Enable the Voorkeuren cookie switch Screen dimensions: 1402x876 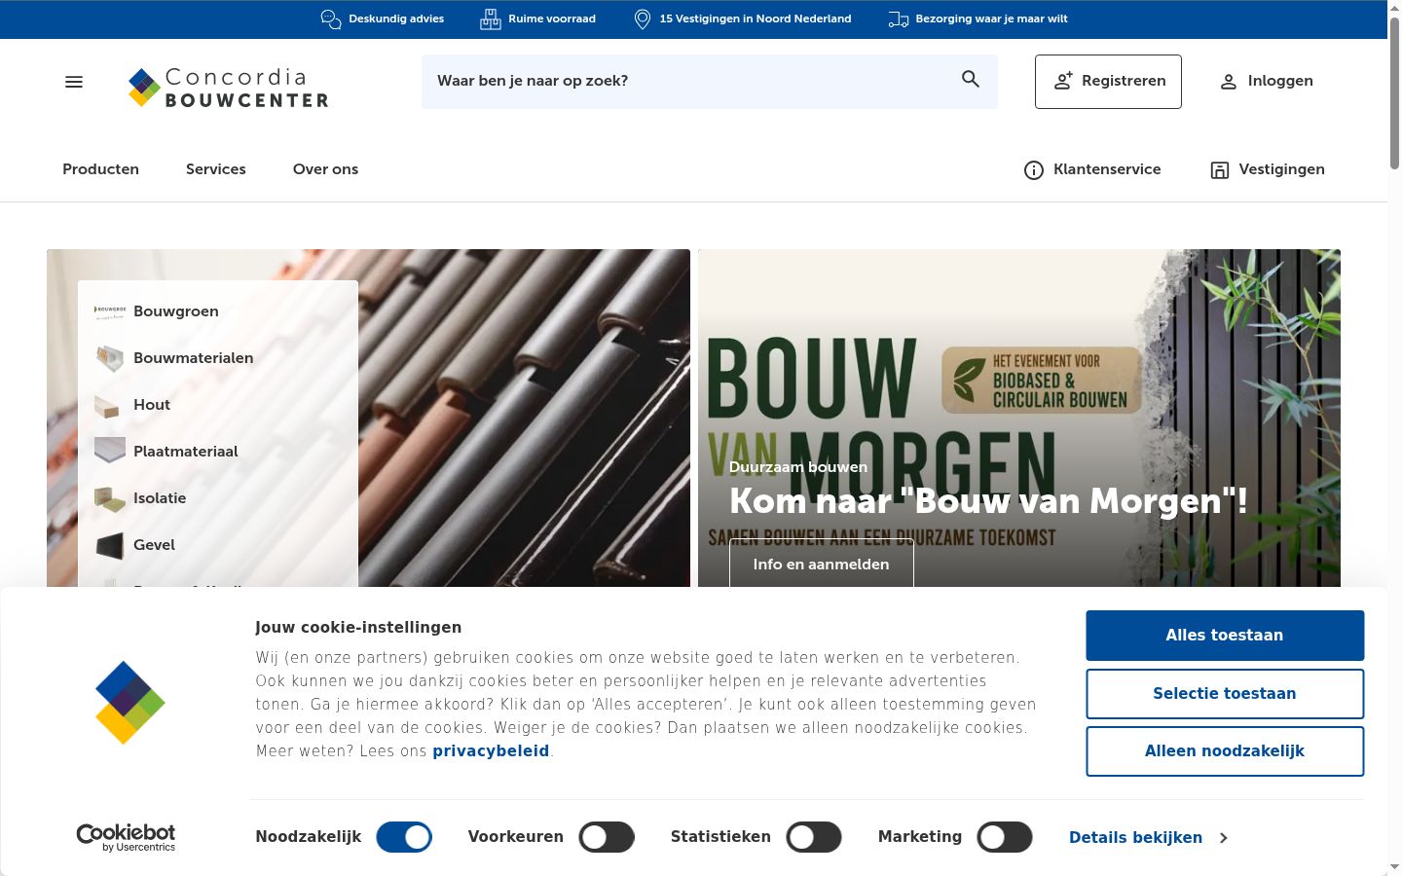pos(607,837)
